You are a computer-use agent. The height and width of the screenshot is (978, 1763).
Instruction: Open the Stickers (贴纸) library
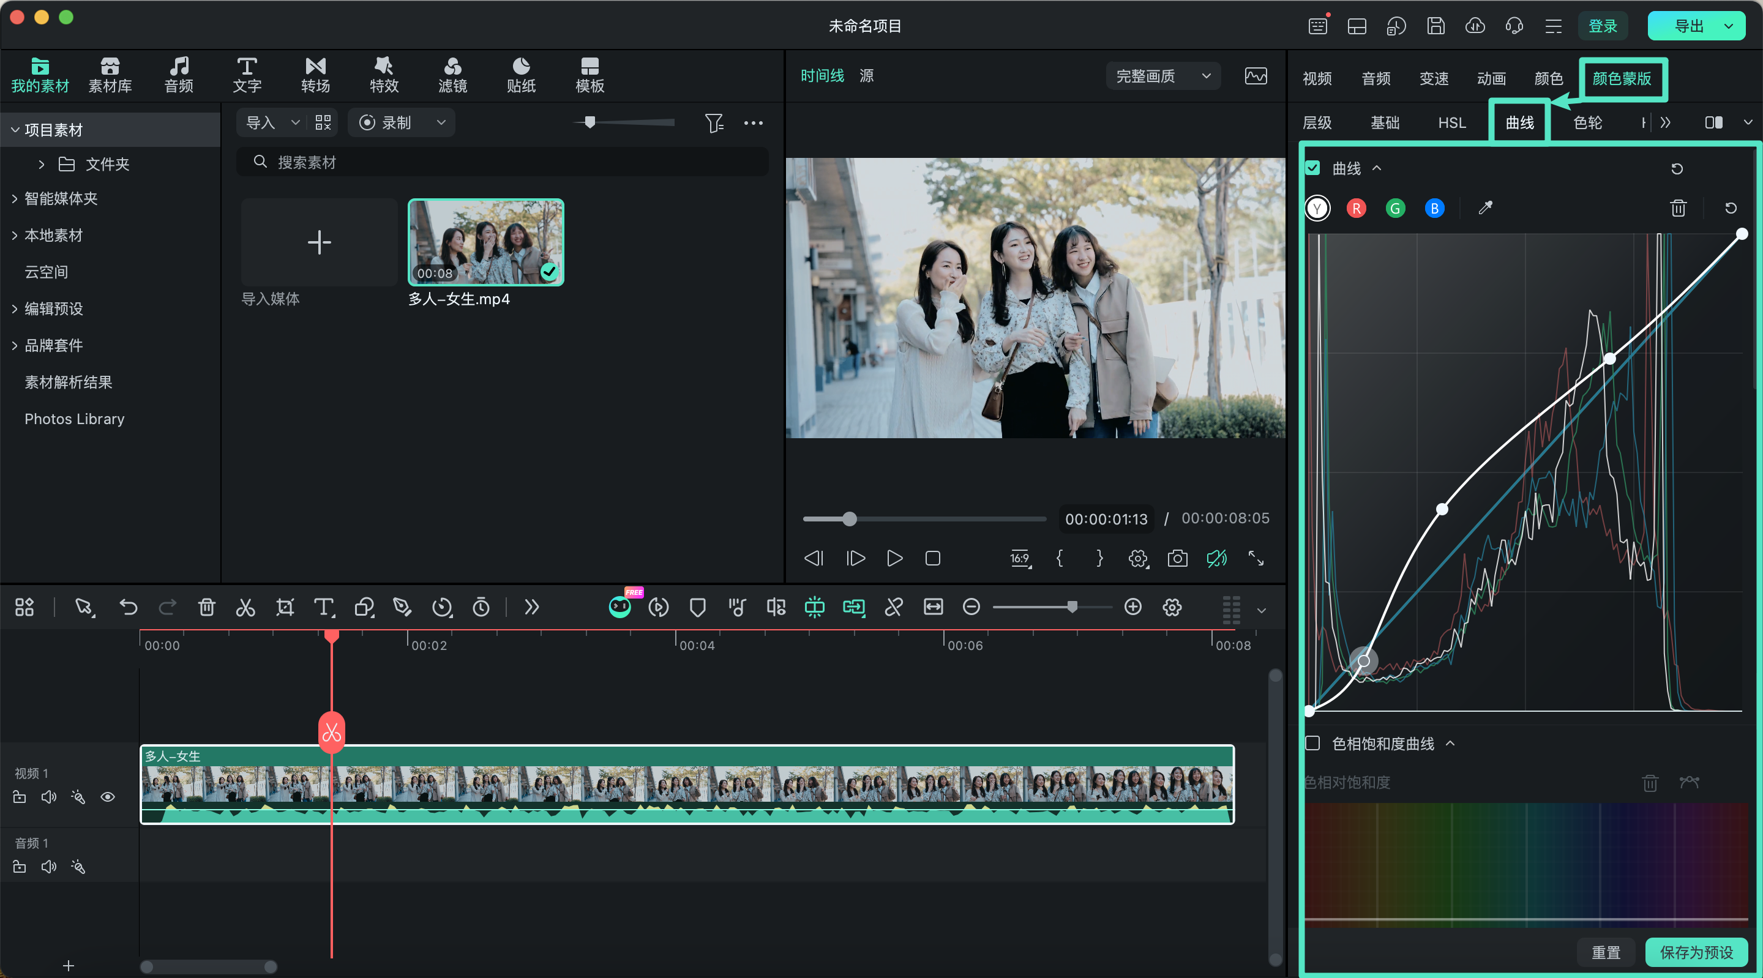(521, 75)
